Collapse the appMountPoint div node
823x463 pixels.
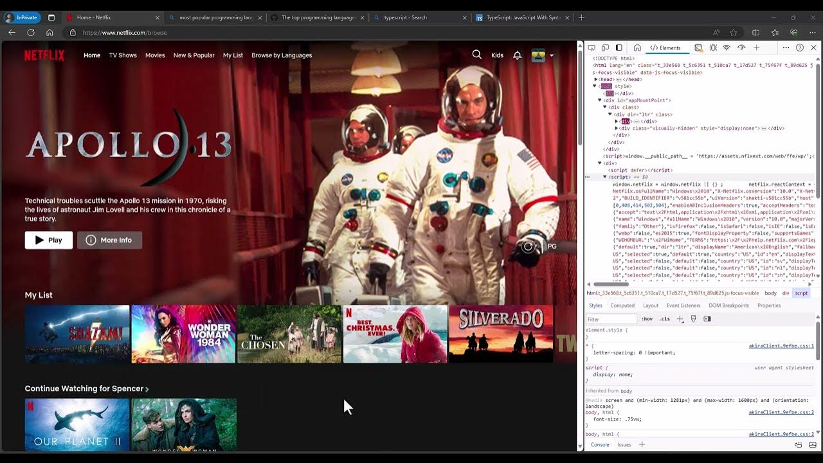click(601, 100)
